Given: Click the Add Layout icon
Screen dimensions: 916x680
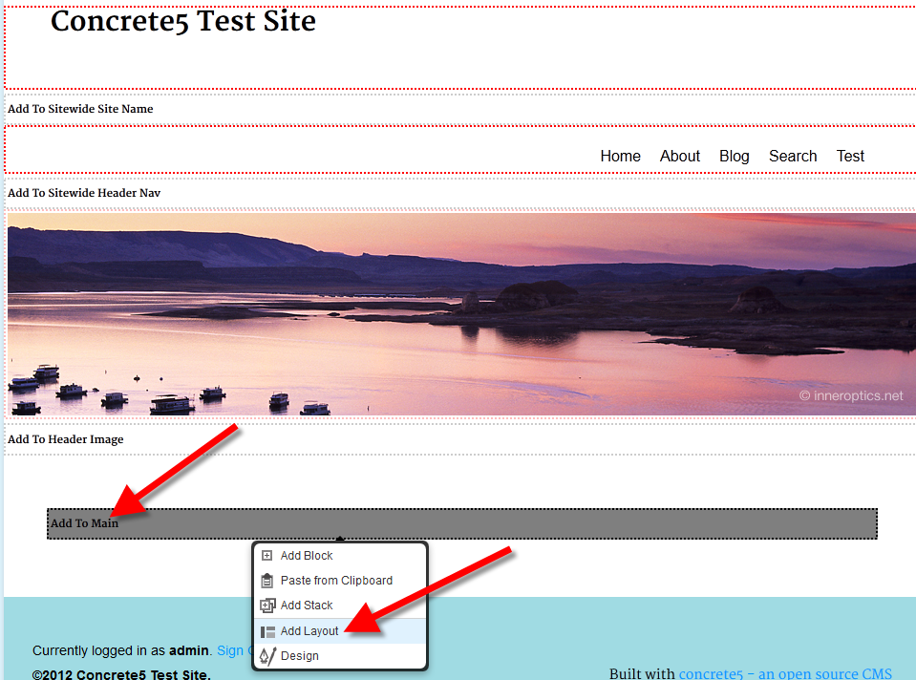Looking at the screenshot, I should [267, 631].
